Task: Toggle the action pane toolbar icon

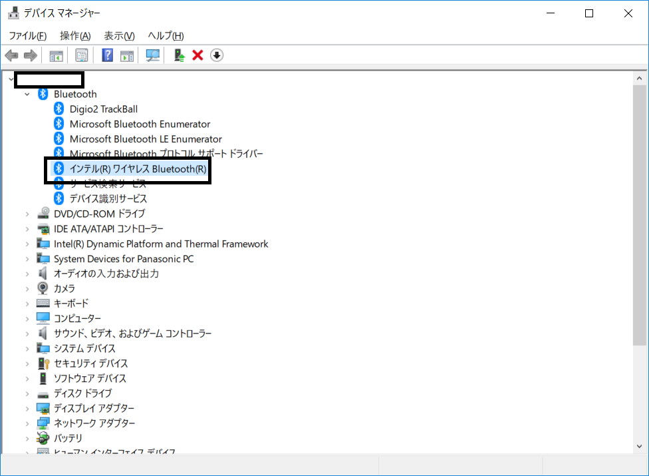Action: coord(127,55)
